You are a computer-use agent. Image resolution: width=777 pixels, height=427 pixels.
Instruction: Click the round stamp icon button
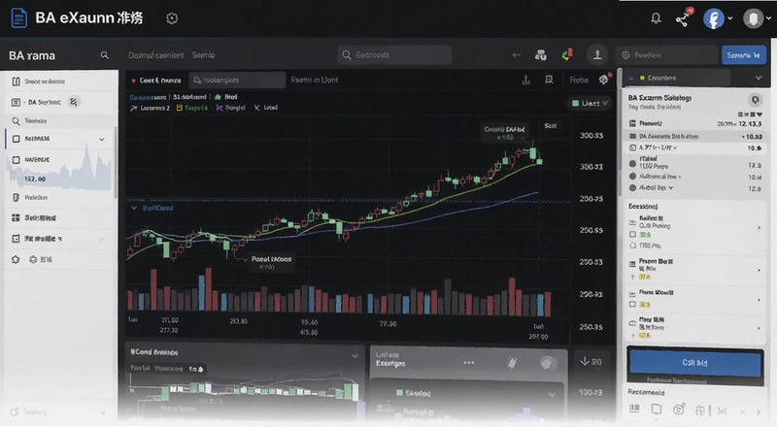(597, 54)
